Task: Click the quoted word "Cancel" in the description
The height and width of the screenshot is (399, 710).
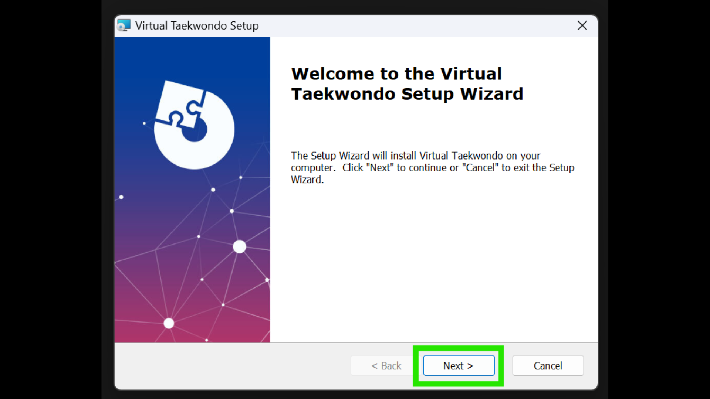Action: click(x=480, y=168)
